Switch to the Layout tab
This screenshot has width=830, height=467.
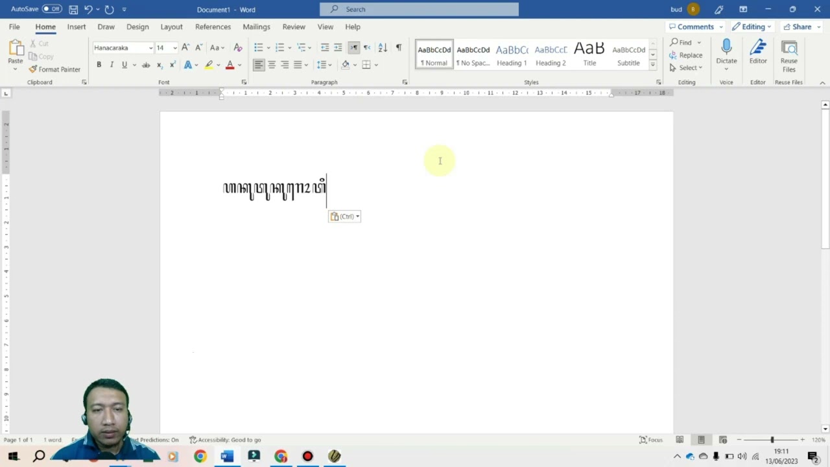coord(171,27)
